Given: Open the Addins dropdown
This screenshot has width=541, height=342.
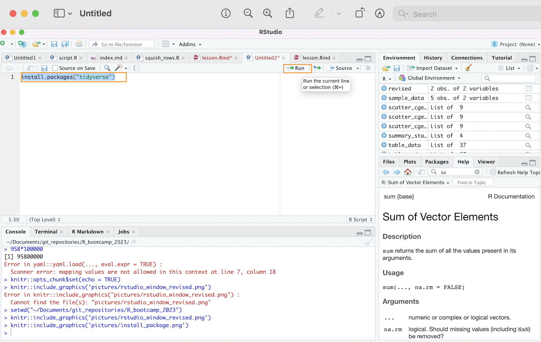Looking at the screenshot, I should tap(190, 44).
